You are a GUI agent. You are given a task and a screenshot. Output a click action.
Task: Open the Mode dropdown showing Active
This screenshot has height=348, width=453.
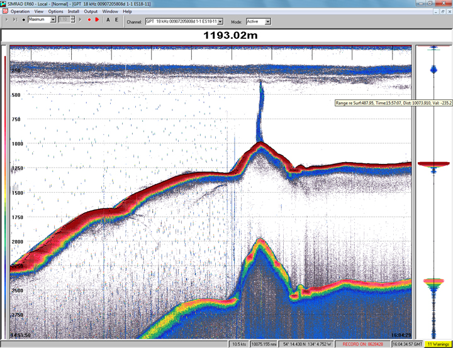pyautogui.click(x=267, y=21)
